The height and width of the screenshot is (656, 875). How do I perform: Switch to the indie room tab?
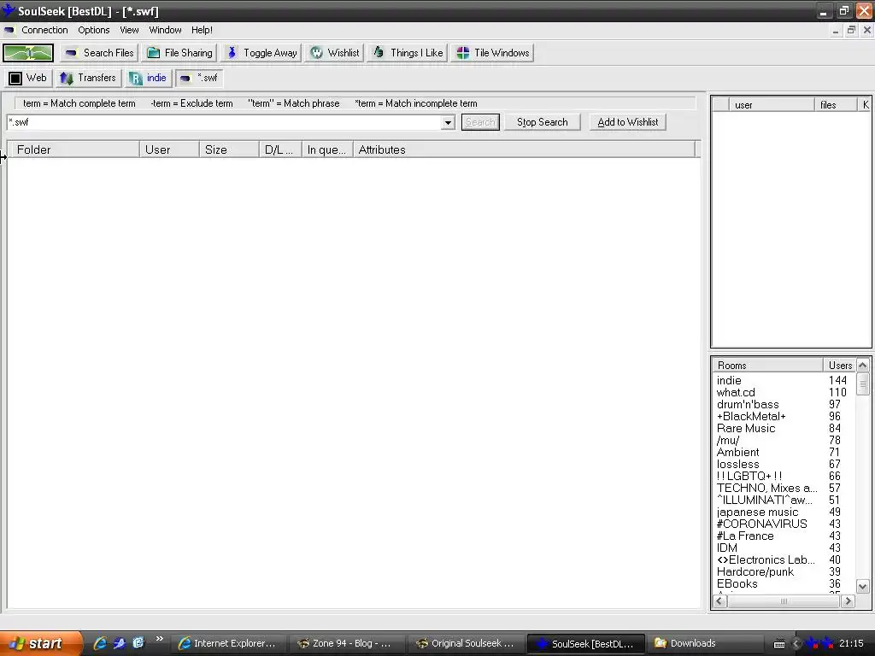(148, 78)
